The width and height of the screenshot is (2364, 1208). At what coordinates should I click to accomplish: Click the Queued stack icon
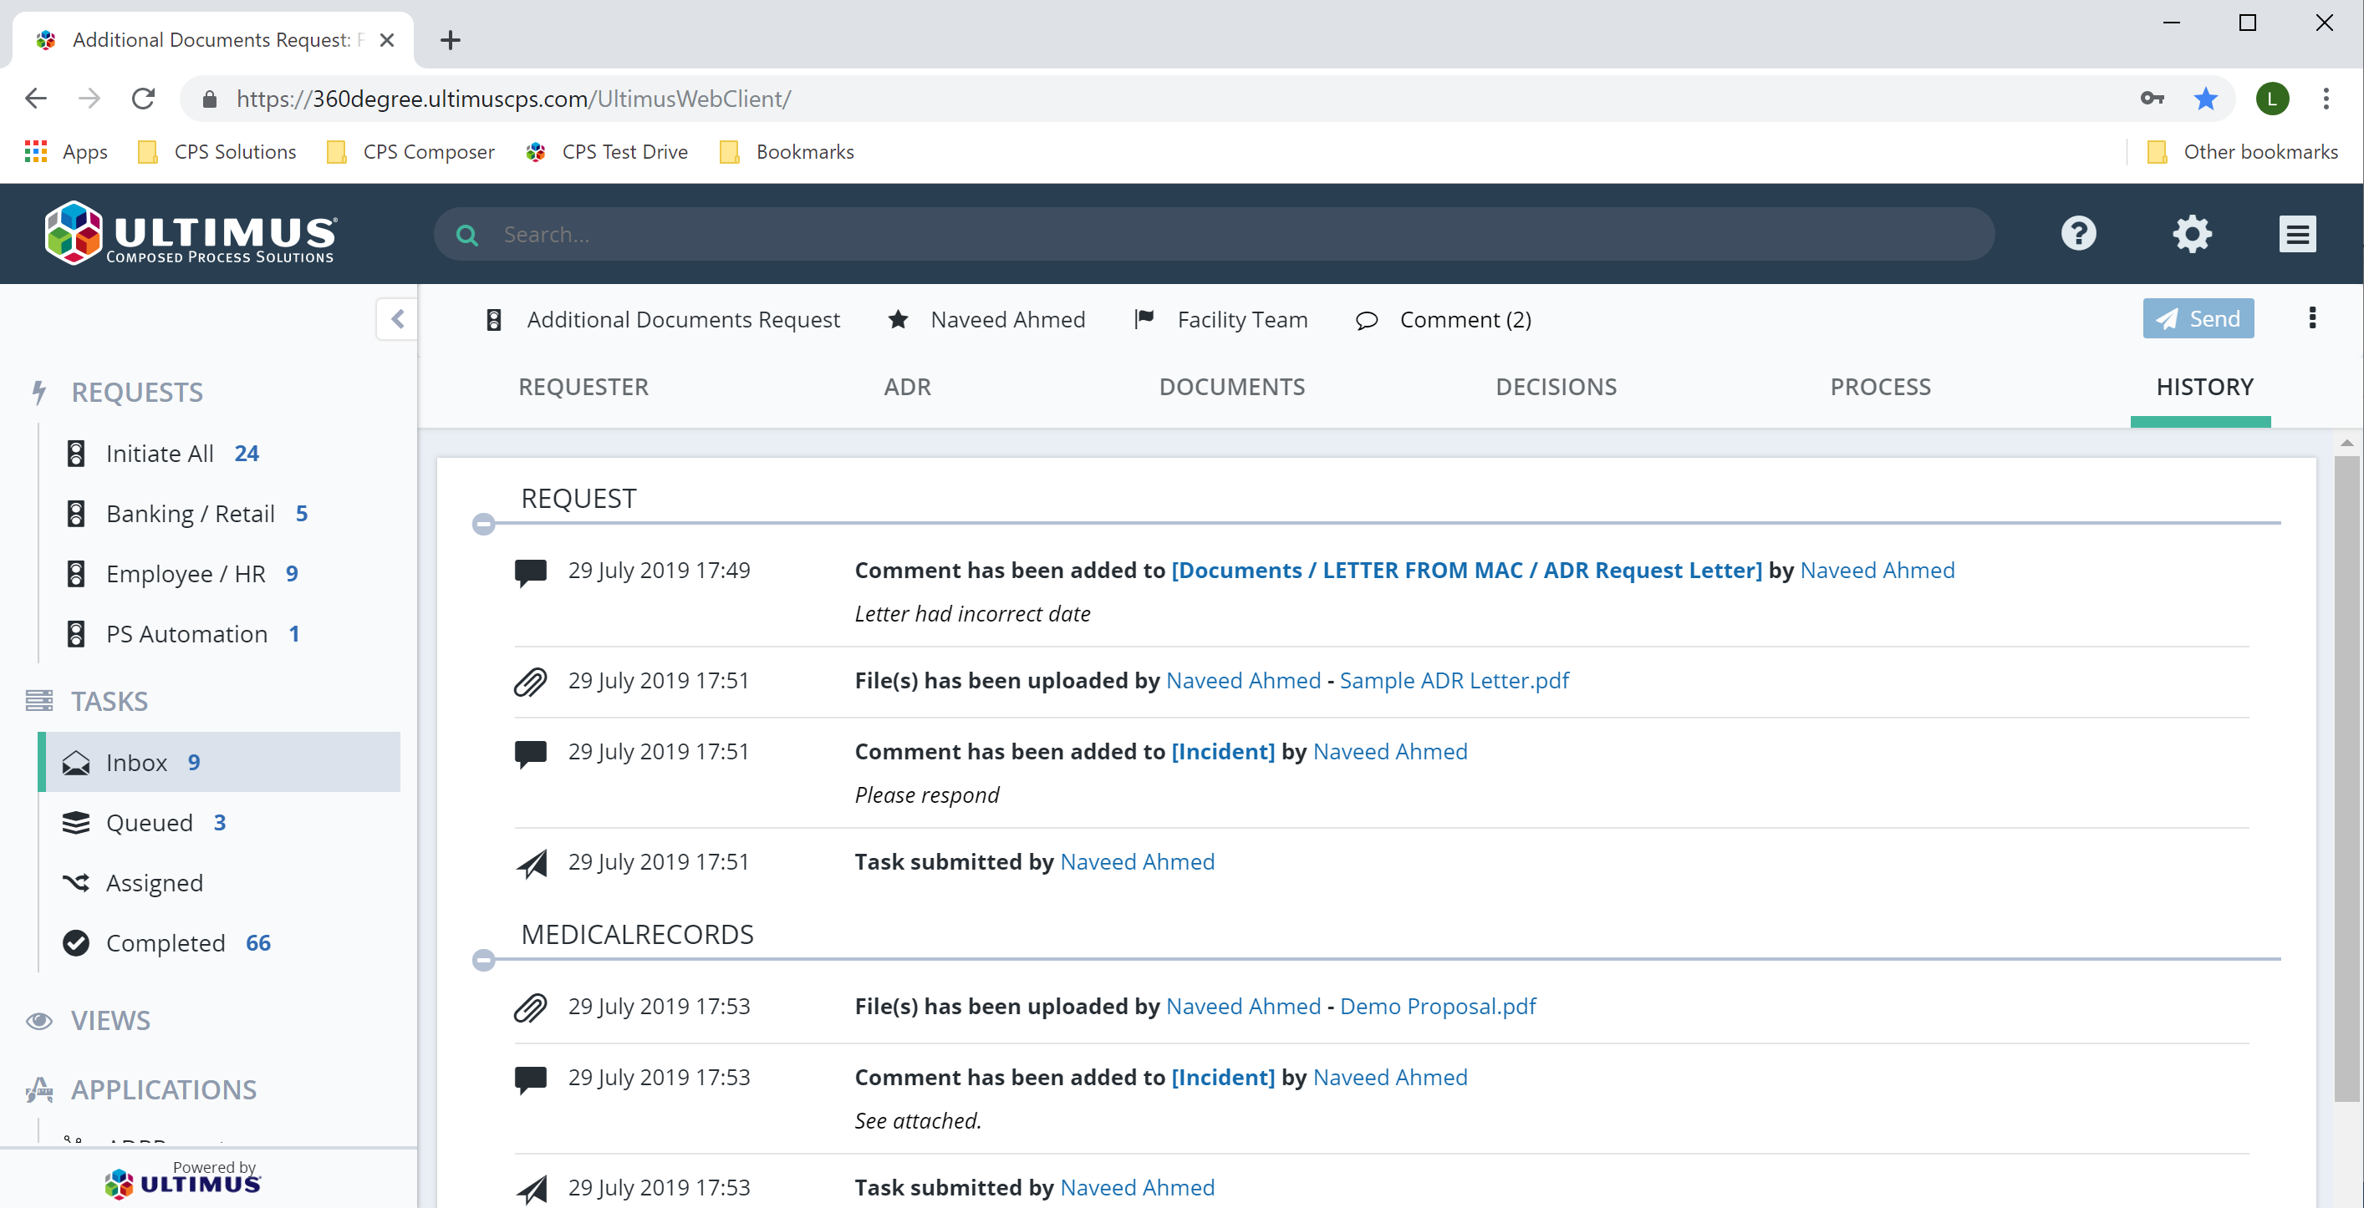(x=75, y=823)
